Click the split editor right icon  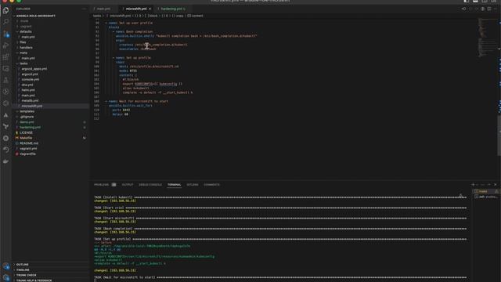pos(488,9)
